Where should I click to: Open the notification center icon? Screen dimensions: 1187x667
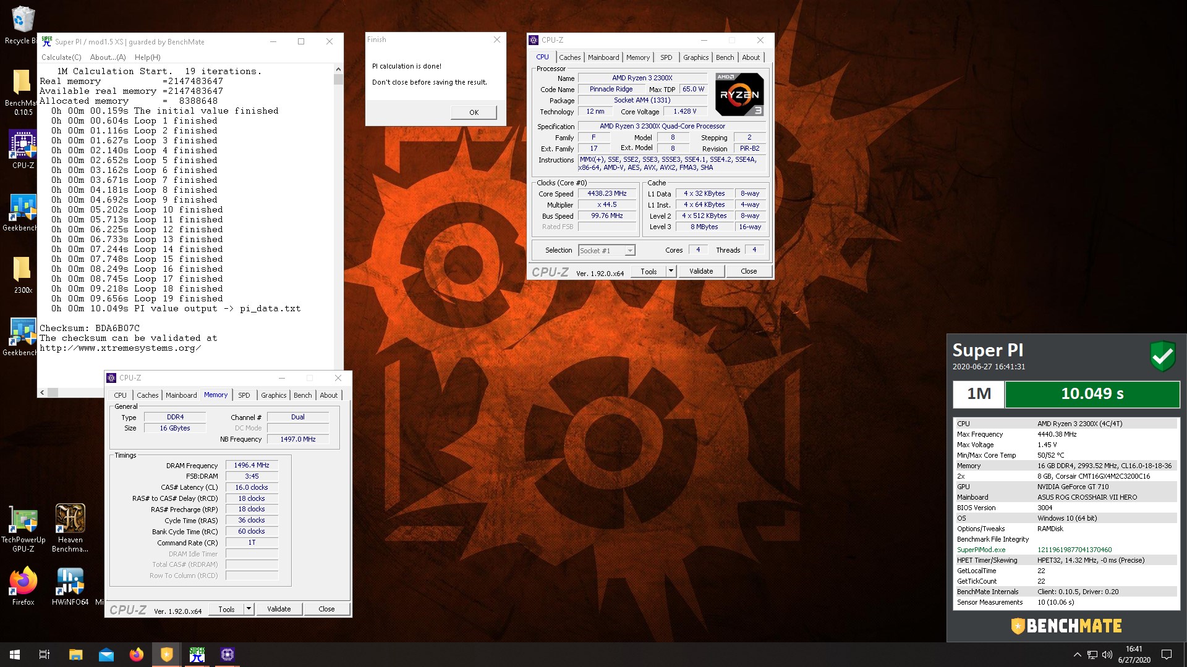[x=1167, y=655]
